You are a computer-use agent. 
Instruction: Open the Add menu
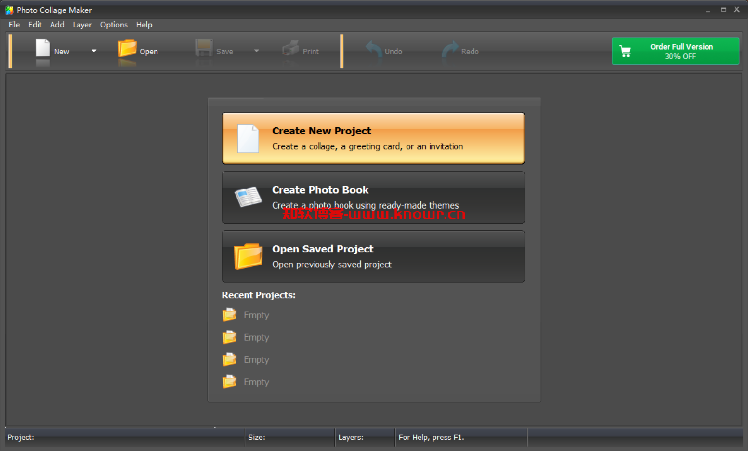[x=57, y=25]
